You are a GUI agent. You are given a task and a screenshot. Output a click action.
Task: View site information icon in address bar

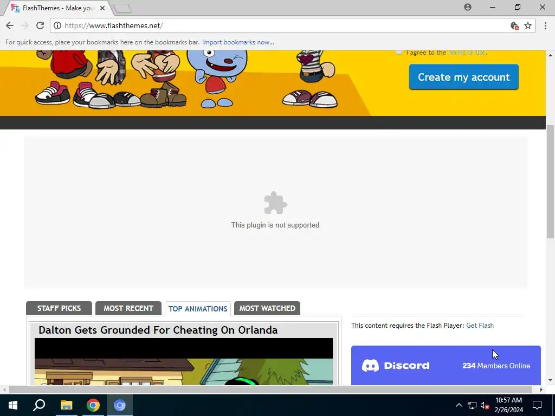(x=57, y=25)
